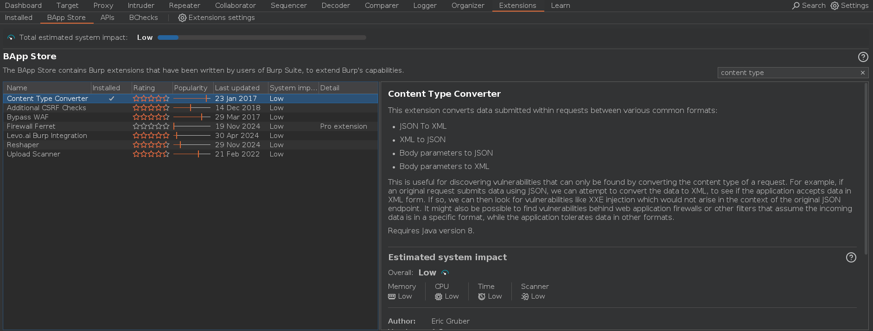Open the Logger tab

(x=425, y=6)
